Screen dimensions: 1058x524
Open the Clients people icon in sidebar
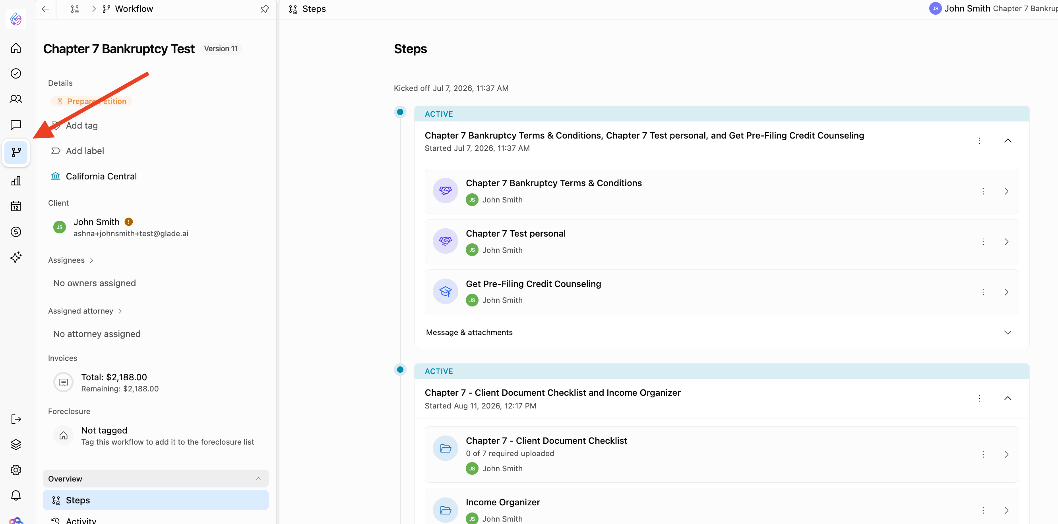pyautogui.click(x=16, y=99)
